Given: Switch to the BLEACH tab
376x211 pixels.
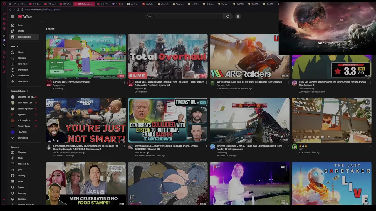Looking at the screenshot, I should [x=239, y=4].
